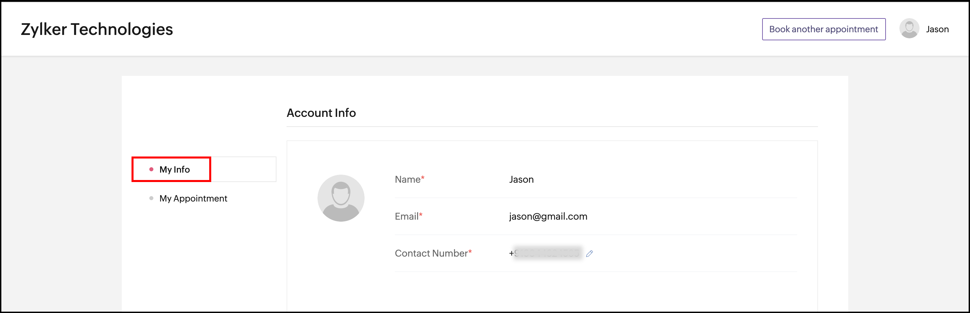The width and height of the screenshot is (970, 313).
Task: Click the pencil icon to edit contact number
Action: pyautogui.click(x=589, y=254)
